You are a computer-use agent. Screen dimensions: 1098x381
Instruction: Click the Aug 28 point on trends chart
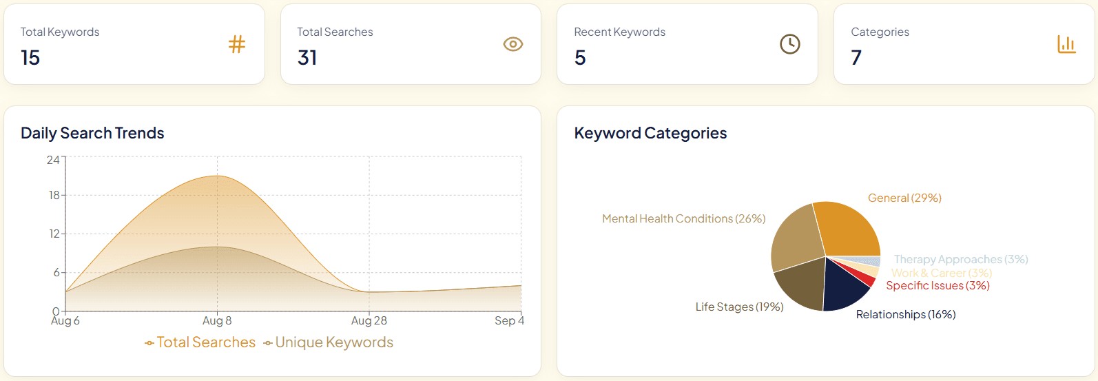click(369, 292)
